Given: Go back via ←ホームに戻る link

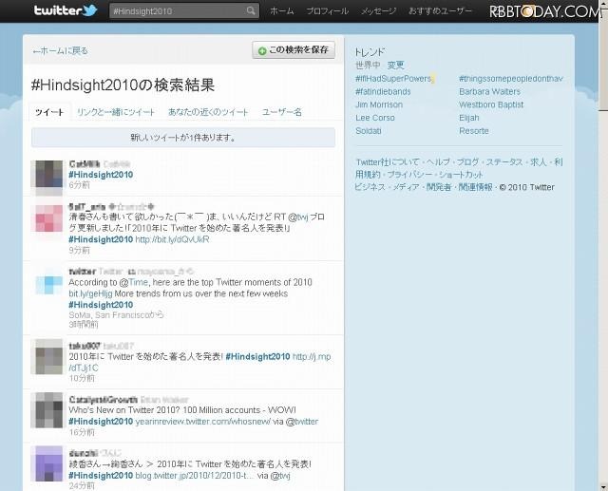Looking at the screenshot, I should point(60,50).
